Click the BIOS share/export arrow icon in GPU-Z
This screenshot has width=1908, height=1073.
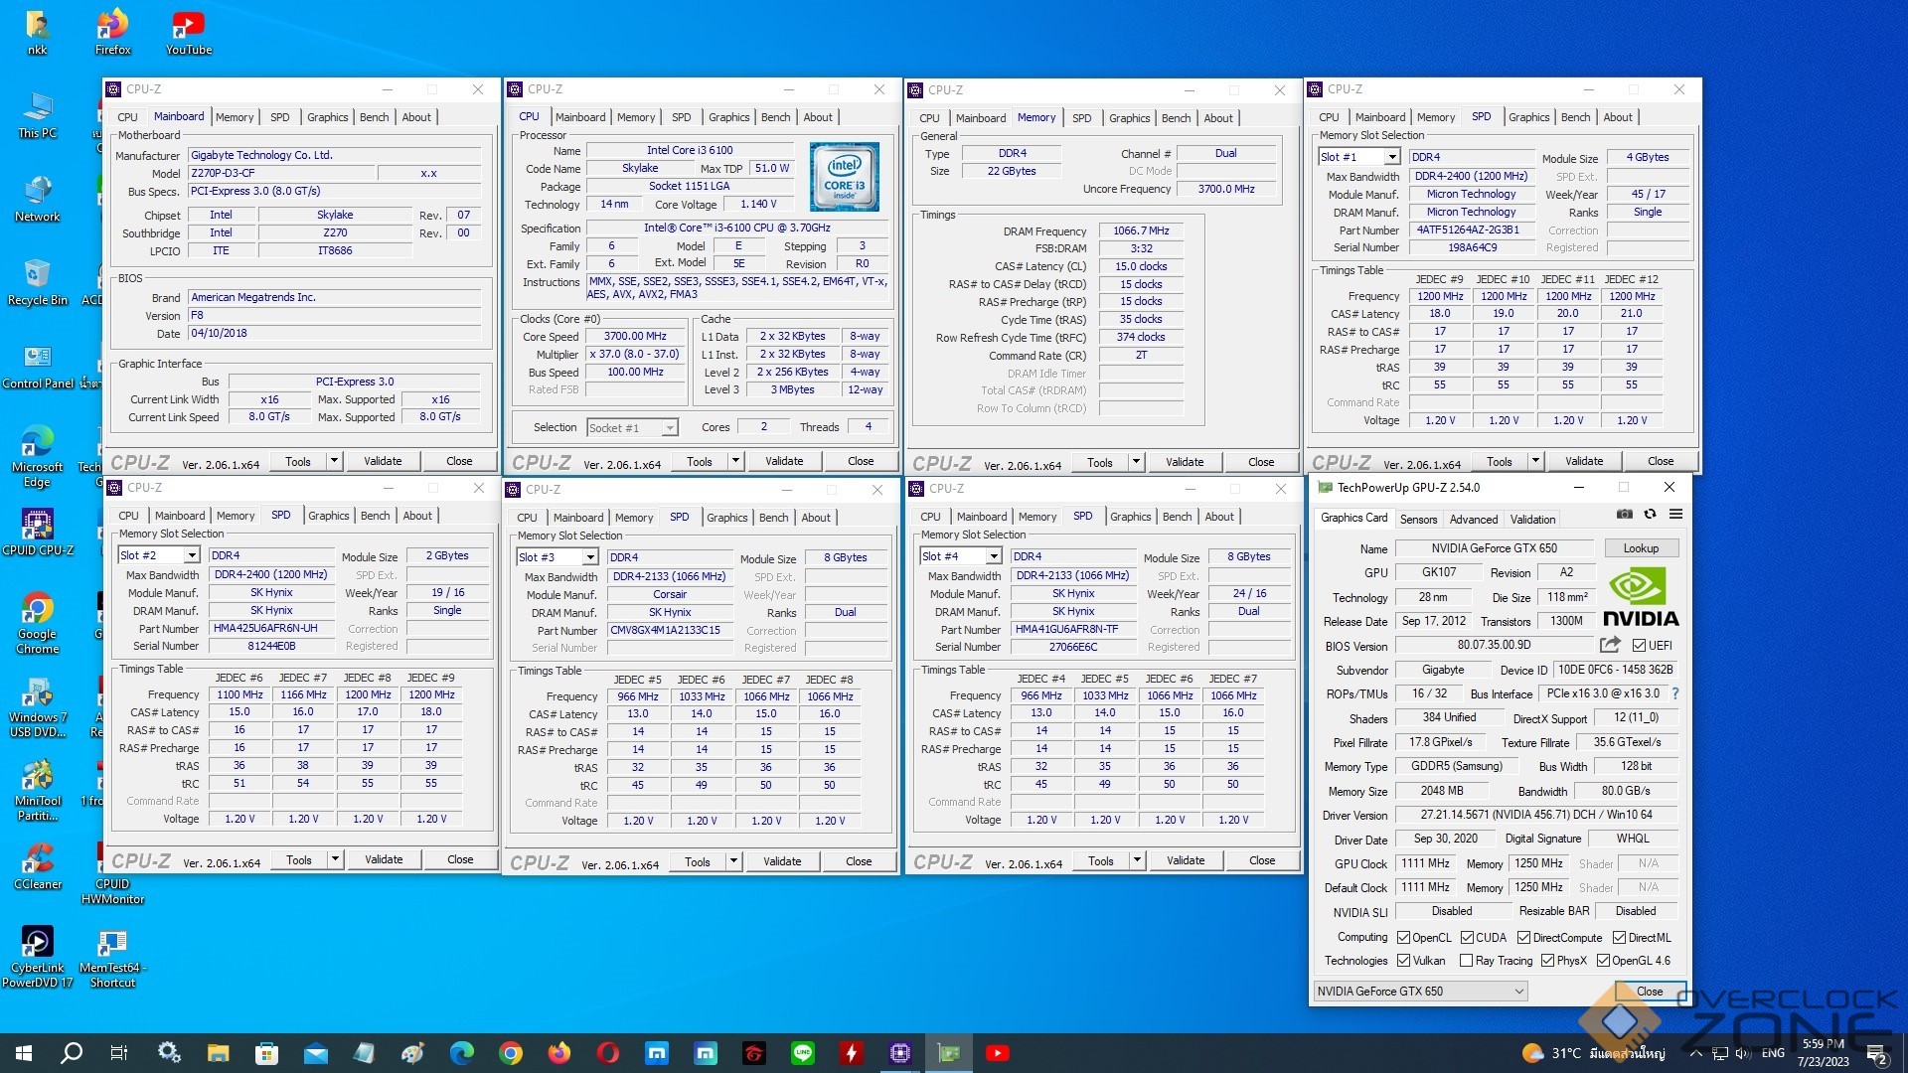(x=1610, y=645)
